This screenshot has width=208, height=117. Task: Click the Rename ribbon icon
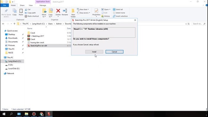coord(65,11)
